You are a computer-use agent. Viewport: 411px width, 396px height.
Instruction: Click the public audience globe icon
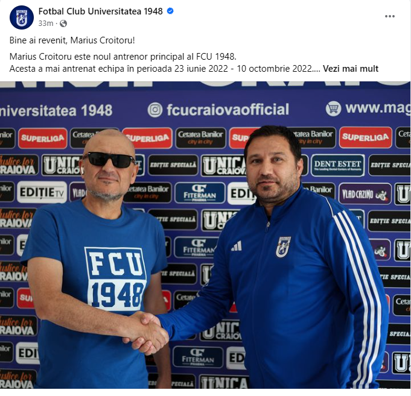(x=63, y=24)
